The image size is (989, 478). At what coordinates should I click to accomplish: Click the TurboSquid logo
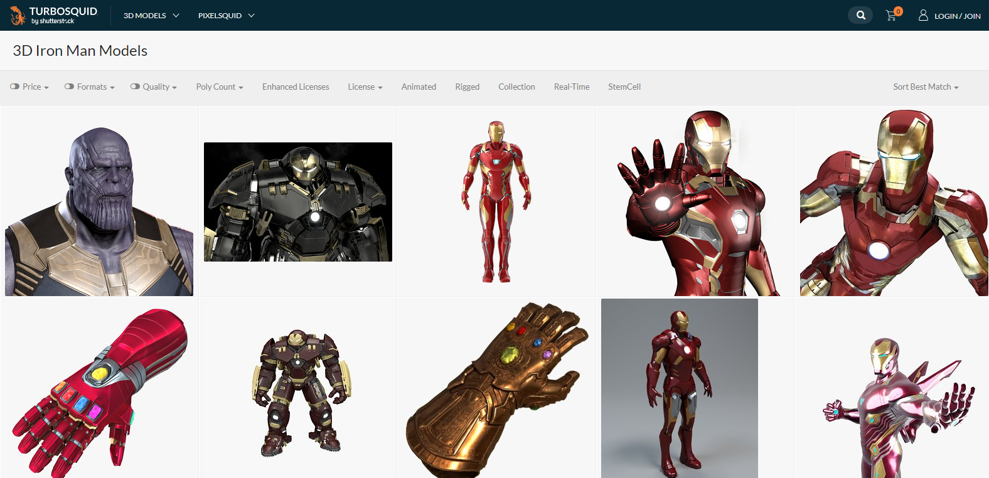point(54,15)
